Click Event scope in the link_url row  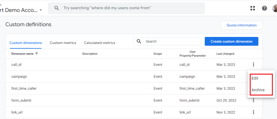point(158,112)
